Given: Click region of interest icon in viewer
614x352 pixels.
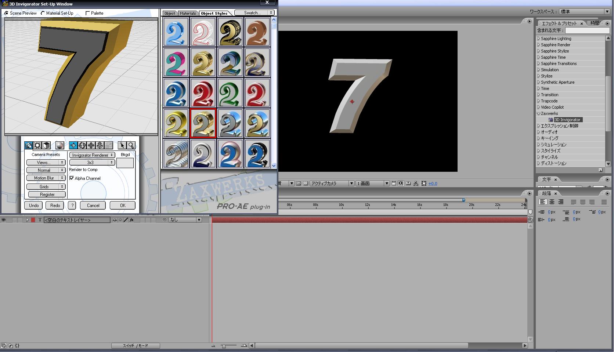Looking at the screenshot, I should point(299,183).
